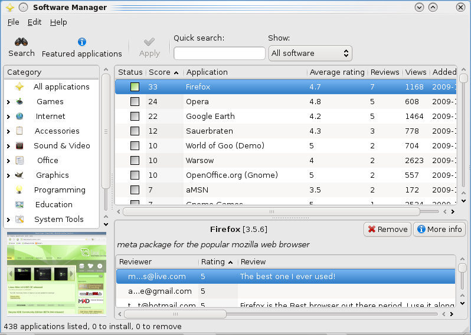Screen dimensions: 471x335
Task: Click the binoculars Search icon
Action: pos(21,42)
